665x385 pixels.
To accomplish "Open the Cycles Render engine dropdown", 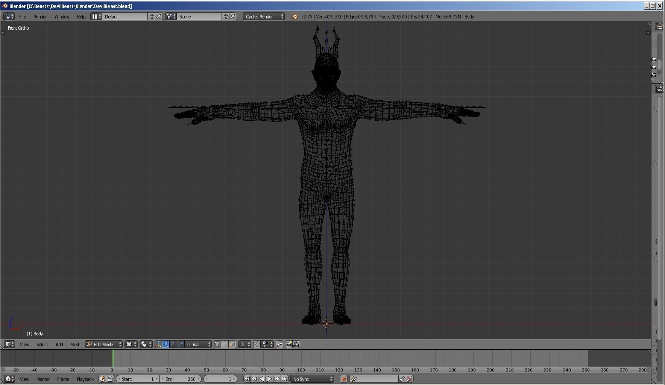I will (x=264, y=17).
